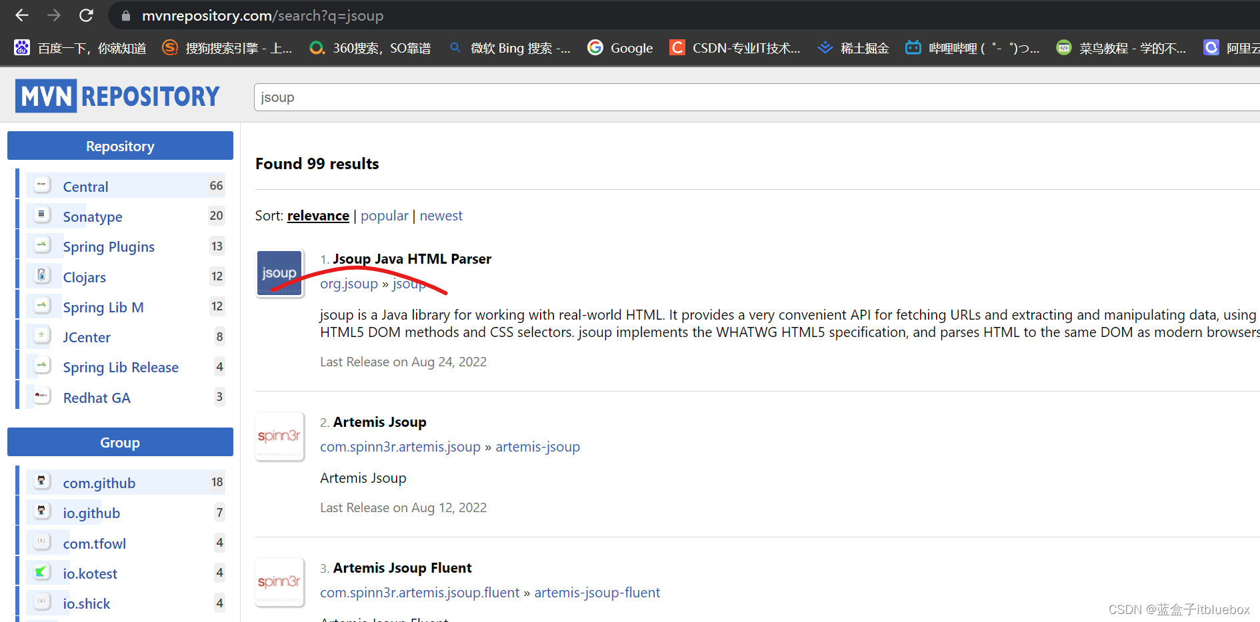Click the Clojars repository icon
This screenshot has width=1260, height=622.
coord(42,275)
